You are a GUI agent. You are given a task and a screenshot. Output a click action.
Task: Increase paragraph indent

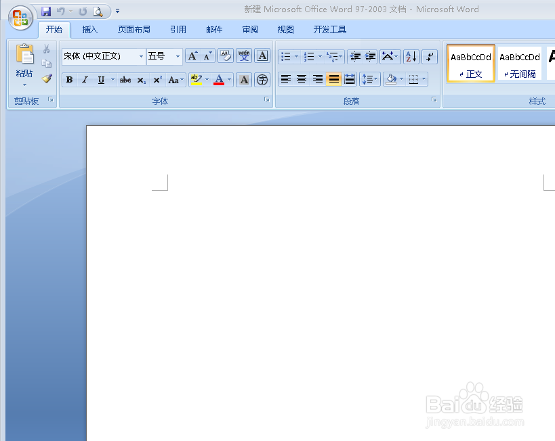click(370, 57)
